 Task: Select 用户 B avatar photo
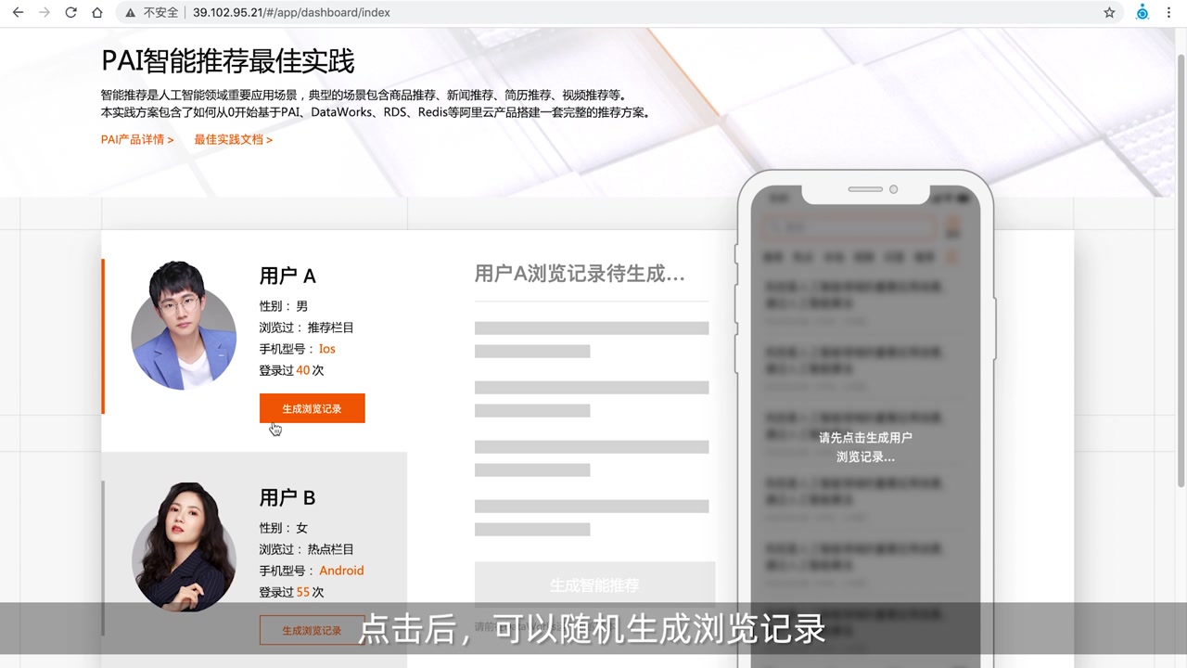pyautogui.click(x=184, y=547)
